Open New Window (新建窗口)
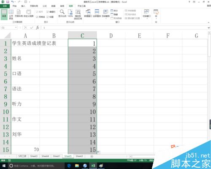 pyautogui.click(x=88, y=14)
